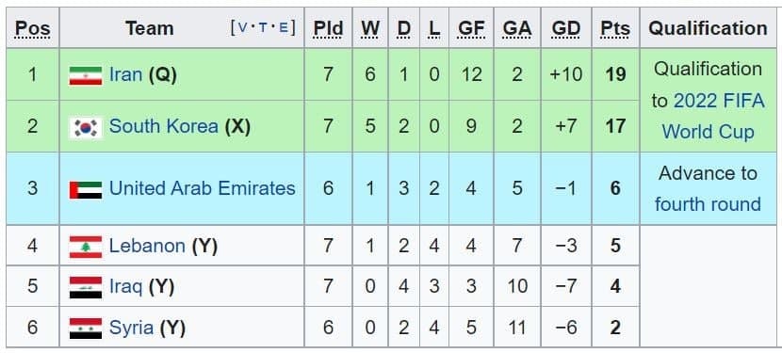Click the V view template link
The height and width of the screenshot is (353, 782).
click(242, 28)
